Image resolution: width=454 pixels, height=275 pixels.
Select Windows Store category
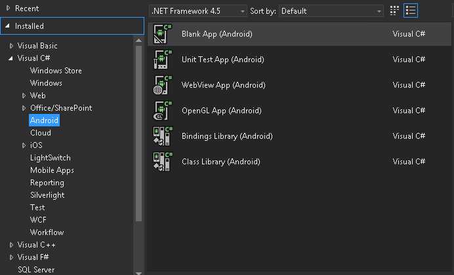click(x=56, y=71)
